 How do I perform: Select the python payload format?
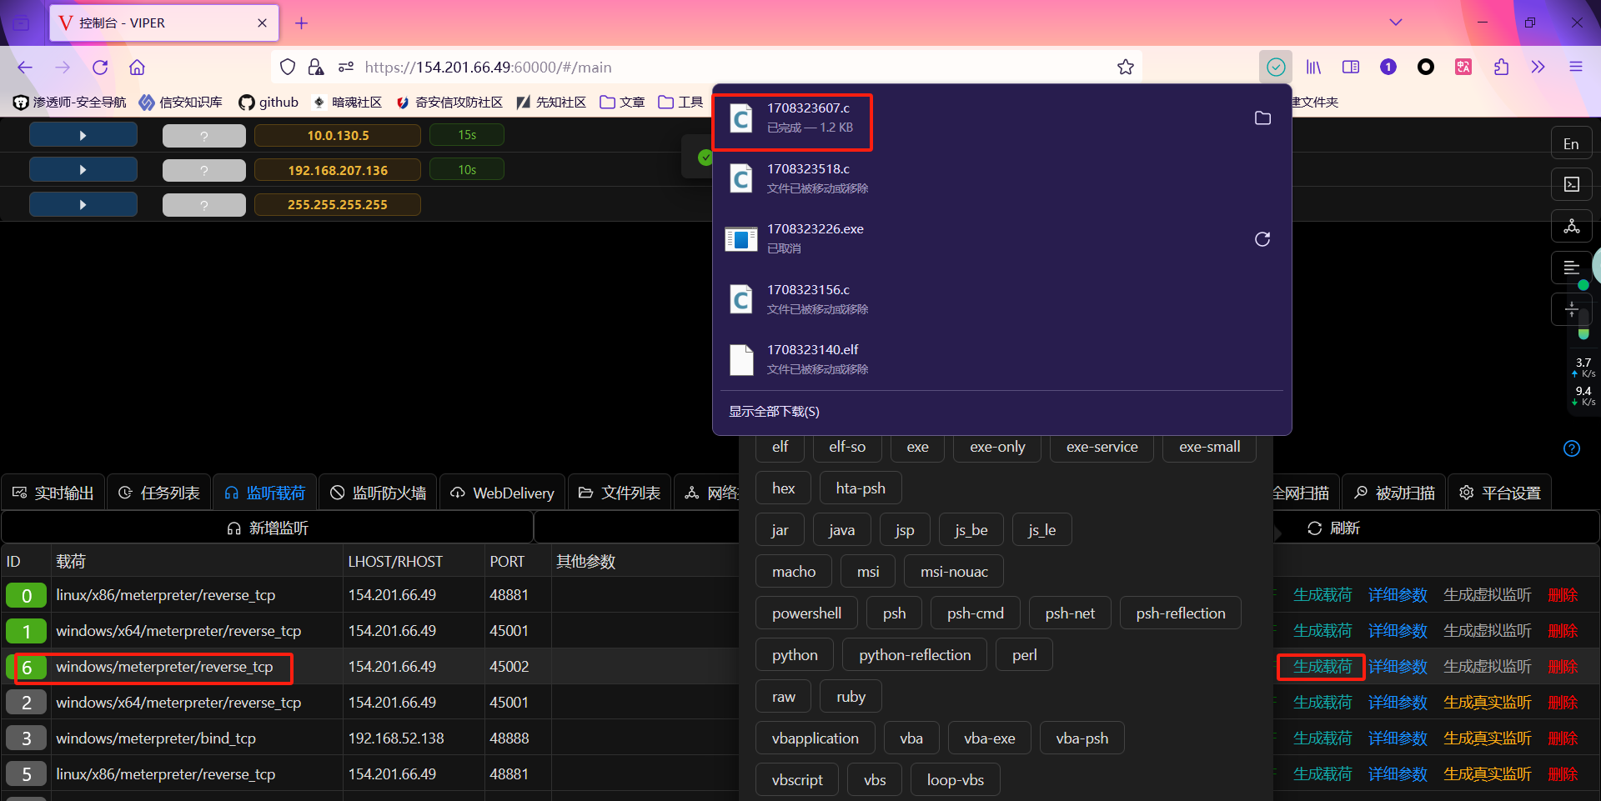click(794, 654)
